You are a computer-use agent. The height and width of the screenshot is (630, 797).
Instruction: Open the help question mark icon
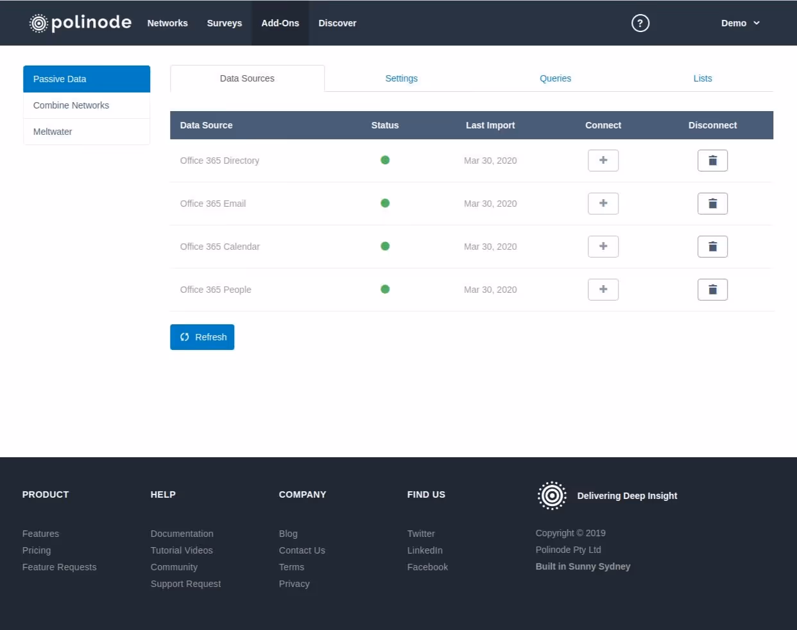tap(640, 23)
